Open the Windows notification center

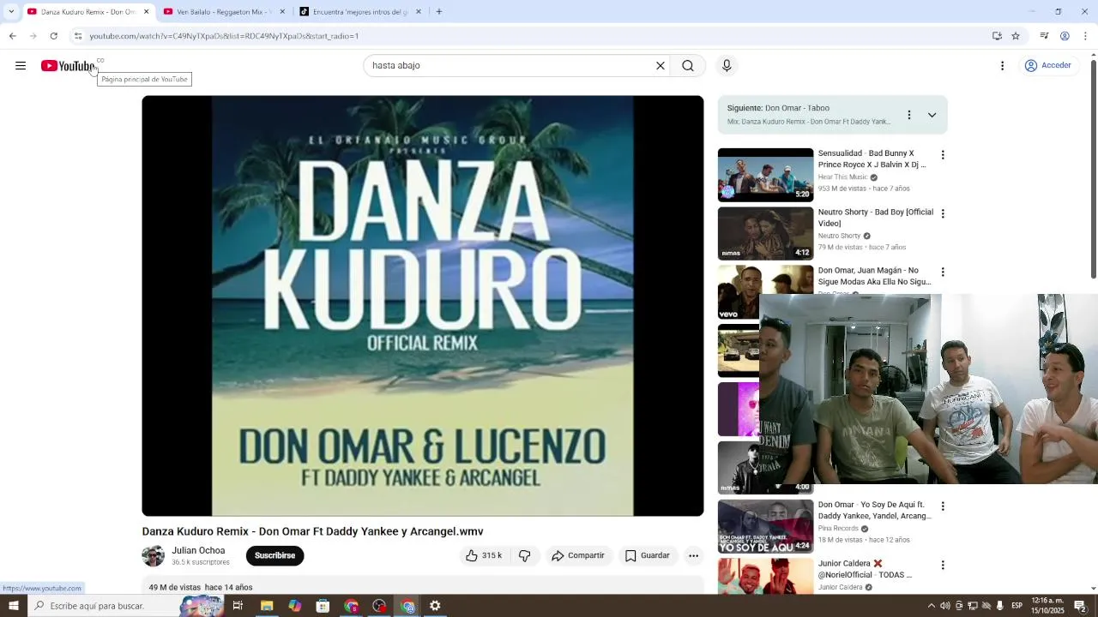pyautogui.click(x=1081, y=606)
